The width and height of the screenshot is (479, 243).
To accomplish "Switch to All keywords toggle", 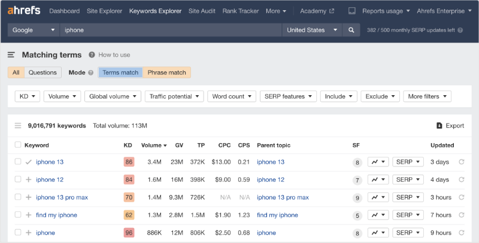I will click(16, 72).
